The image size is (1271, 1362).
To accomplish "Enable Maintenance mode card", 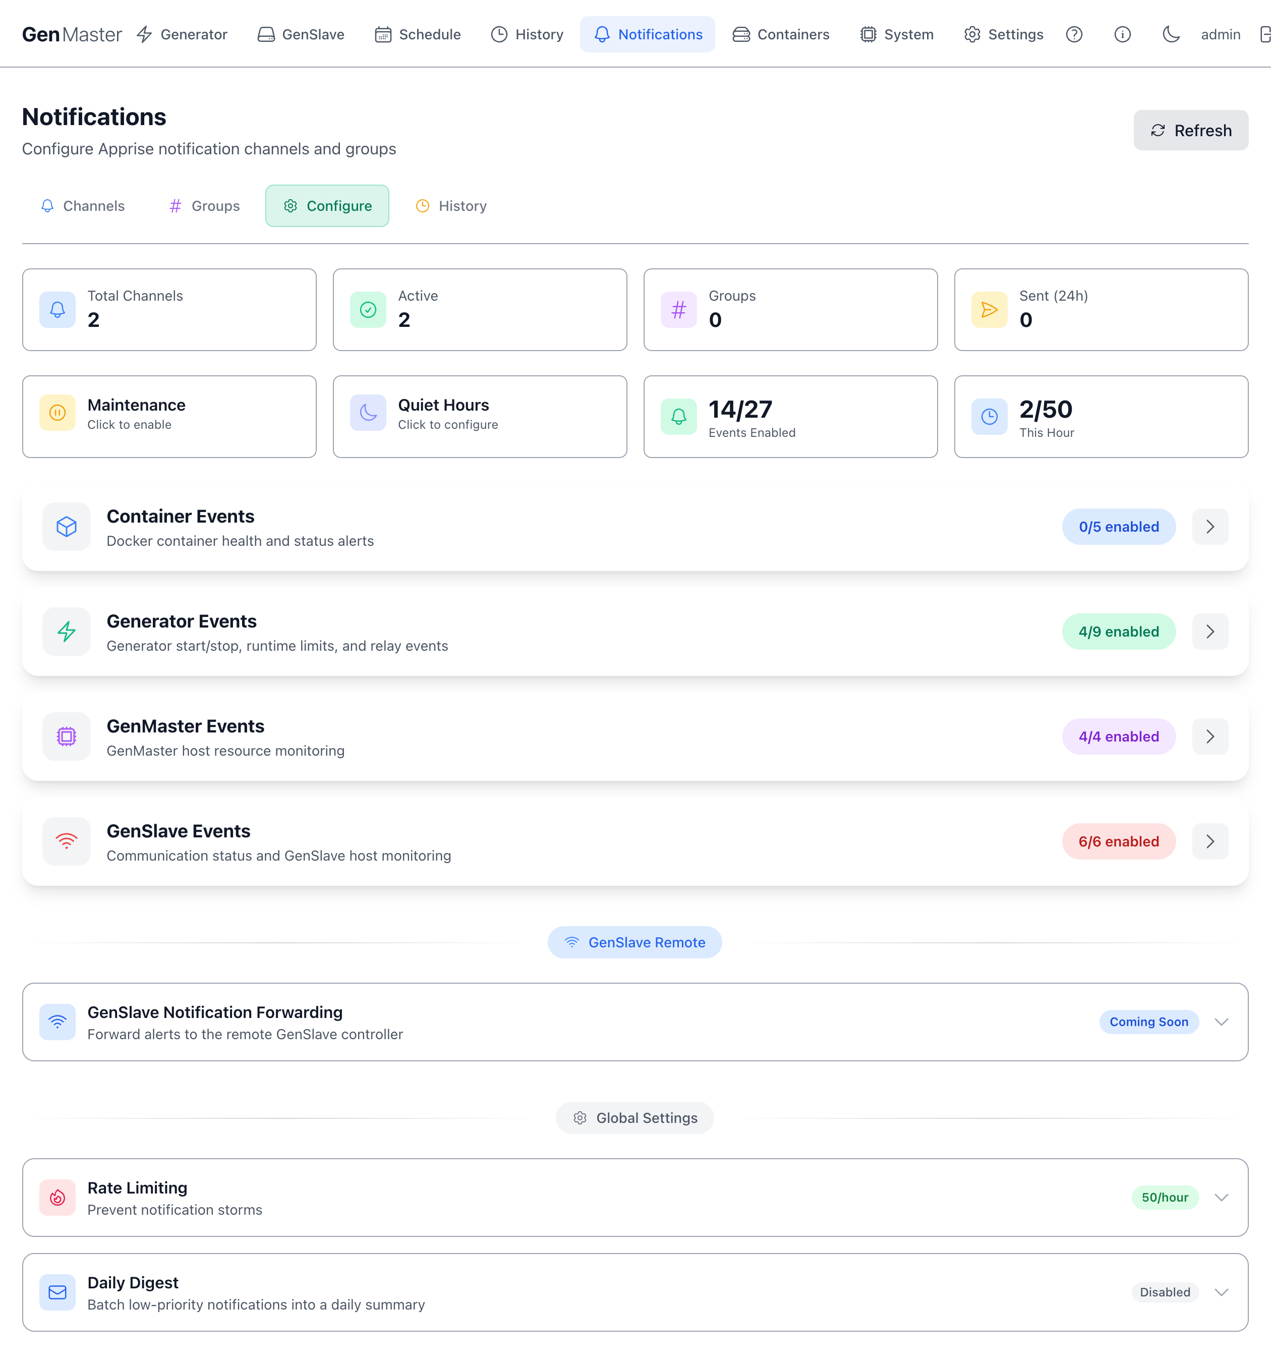I will click(x=169, y=417).
